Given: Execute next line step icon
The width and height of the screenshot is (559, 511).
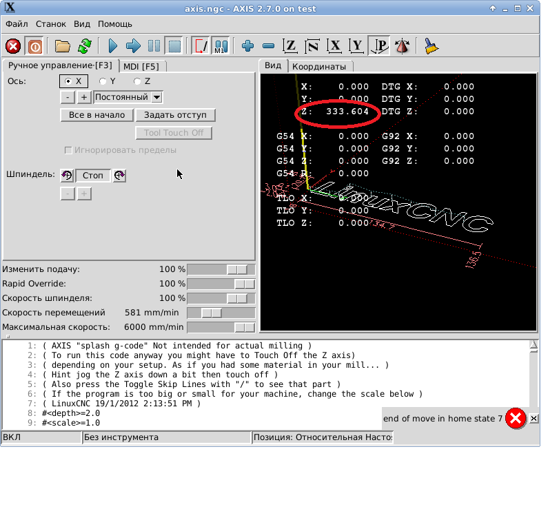Looking at the screenshot, I should 133,46.
